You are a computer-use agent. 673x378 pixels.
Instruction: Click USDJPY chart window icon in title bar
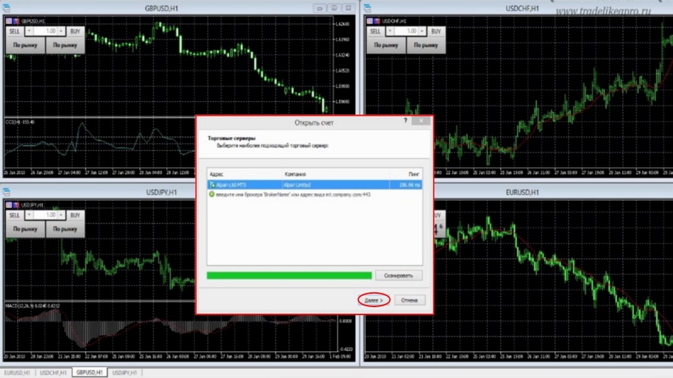(x=7, y=192)
